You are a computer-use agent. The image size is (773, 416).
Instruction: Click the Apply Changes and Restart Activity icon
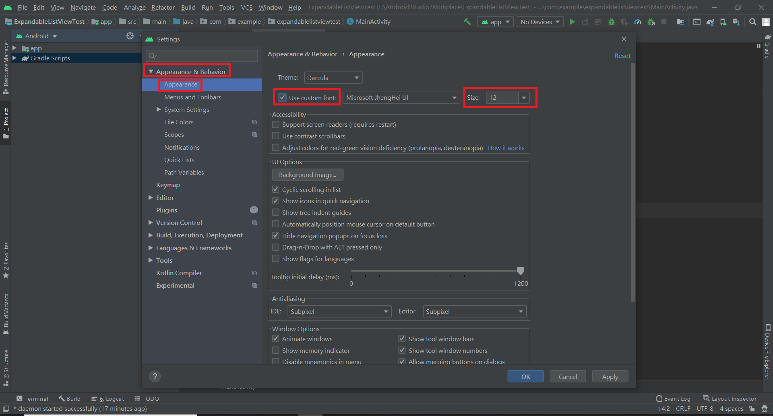(x=585, y=22)
